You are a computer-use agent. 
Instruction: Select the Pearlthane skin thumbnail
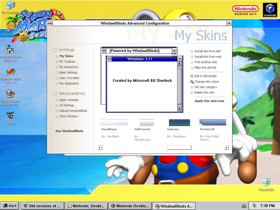(x=114, y=122)
